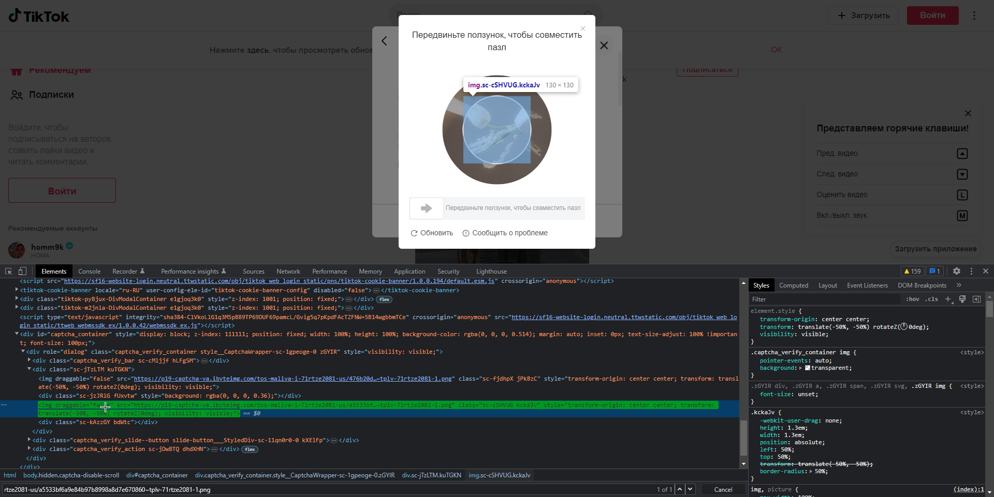The width and height of the screenshot is (994, 497).
Task: Click the back chevron in the login modal
Action: pos(384,41)
